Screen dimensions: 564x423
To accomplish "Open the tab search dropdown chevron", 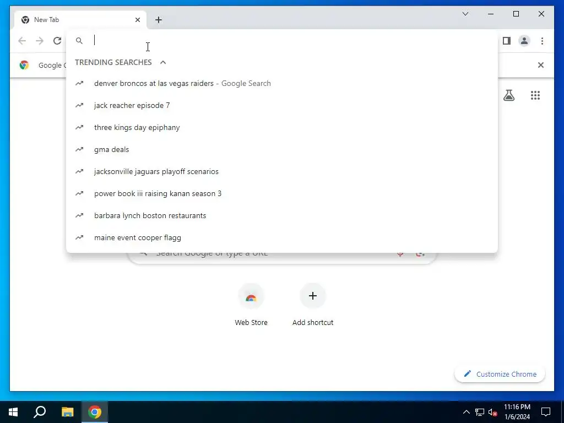I will click(465, 14).
